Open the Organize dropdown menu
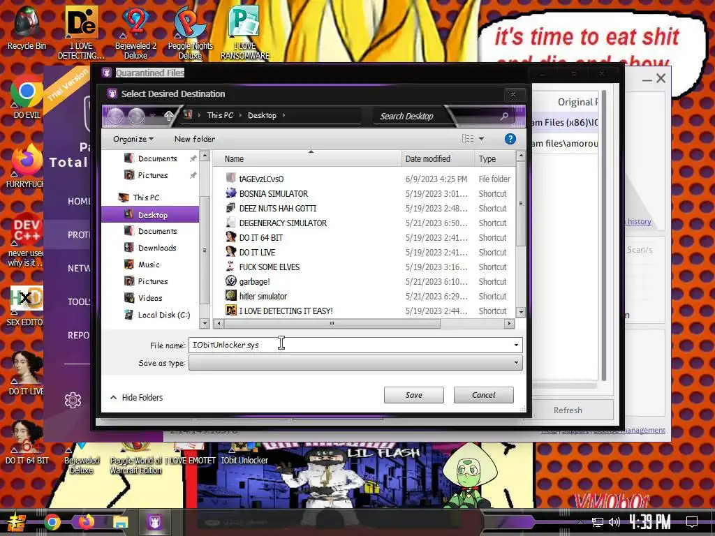 click(133, 139)
